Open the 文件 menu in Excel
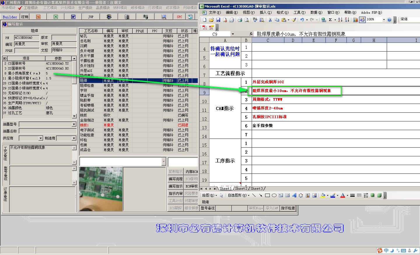 point(215,13)
